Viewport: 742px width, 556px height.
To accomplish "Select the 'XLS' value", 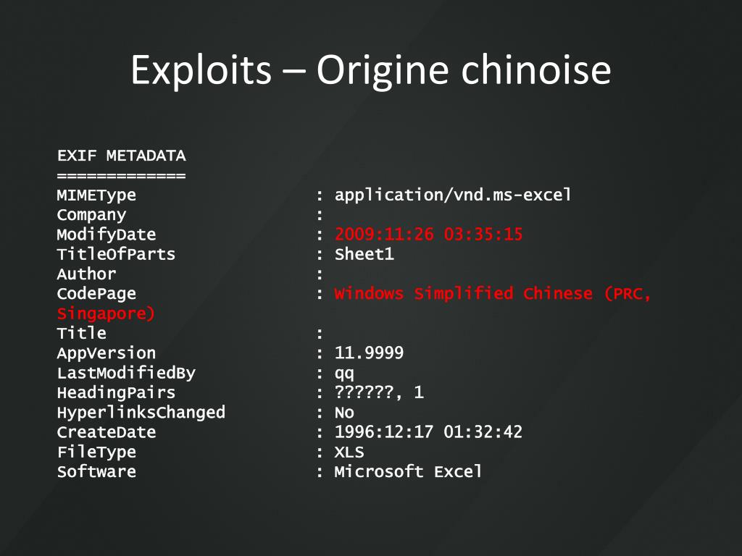I will pyautogui.click(x=349, y=452).
